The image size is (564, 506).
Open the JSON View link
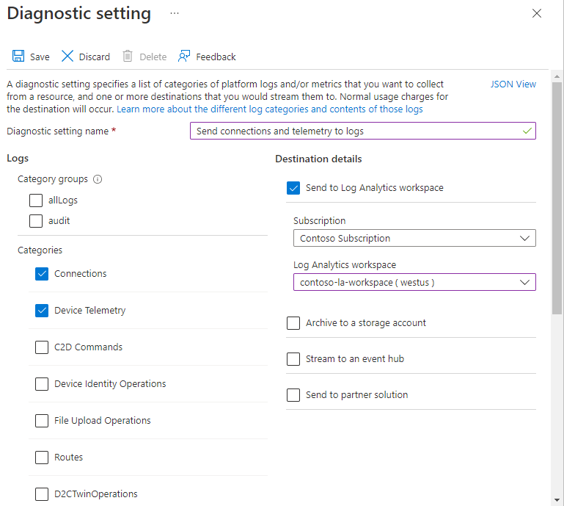click(x=513, y=84)
